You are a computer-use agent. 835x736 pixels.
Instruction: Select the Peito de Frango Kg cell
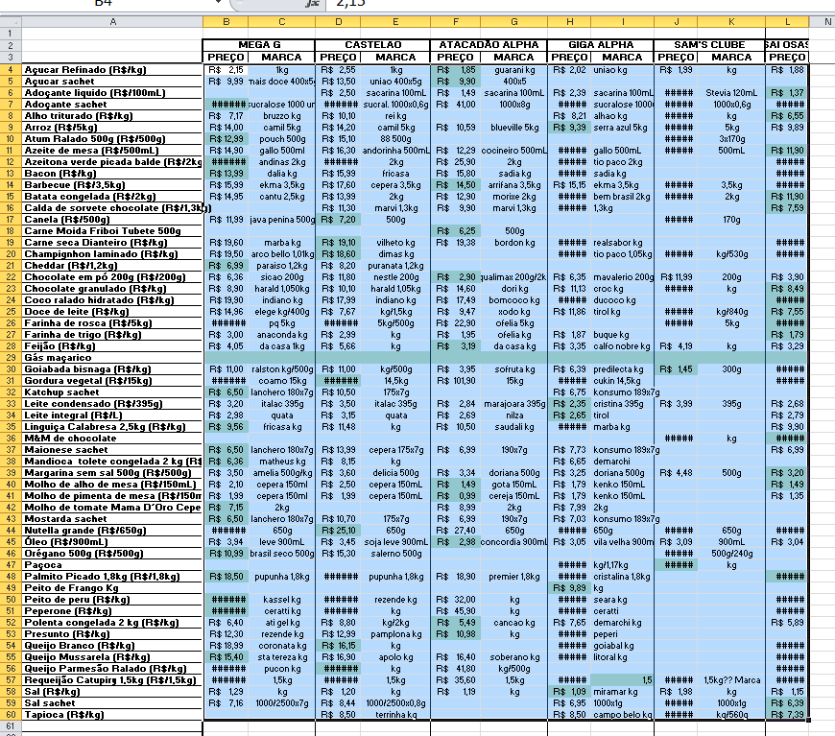pyautogui.click(x=112, y=588)
